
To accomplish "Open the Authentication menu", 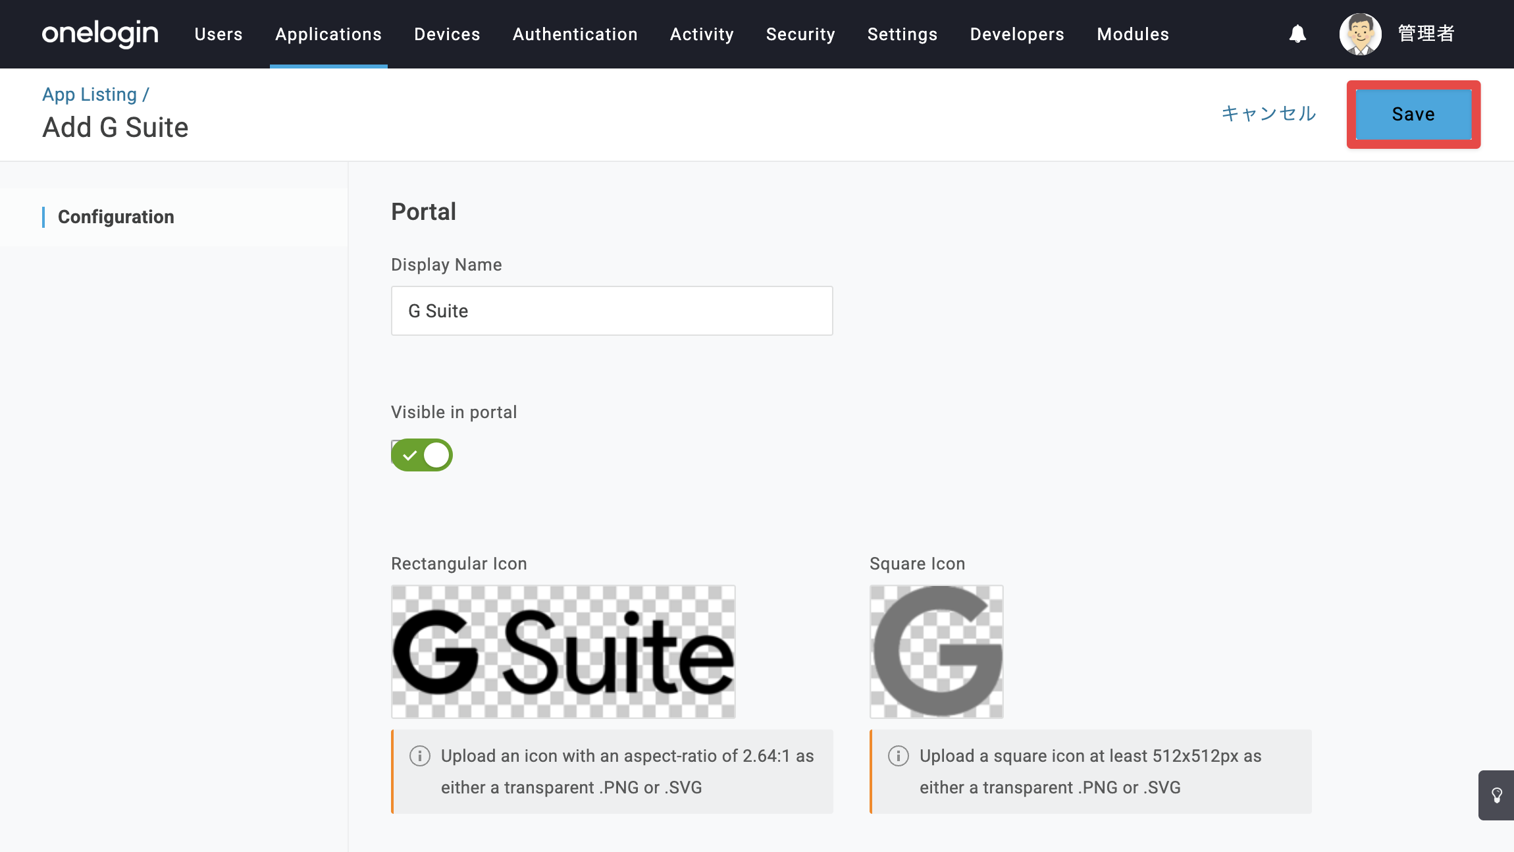I will tap(575, 34).
